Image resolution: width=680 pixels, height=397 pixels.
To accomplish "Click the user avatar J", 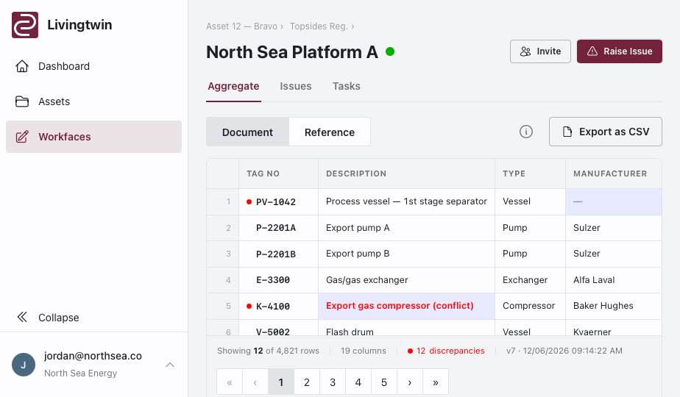I will tap(24, 365).
